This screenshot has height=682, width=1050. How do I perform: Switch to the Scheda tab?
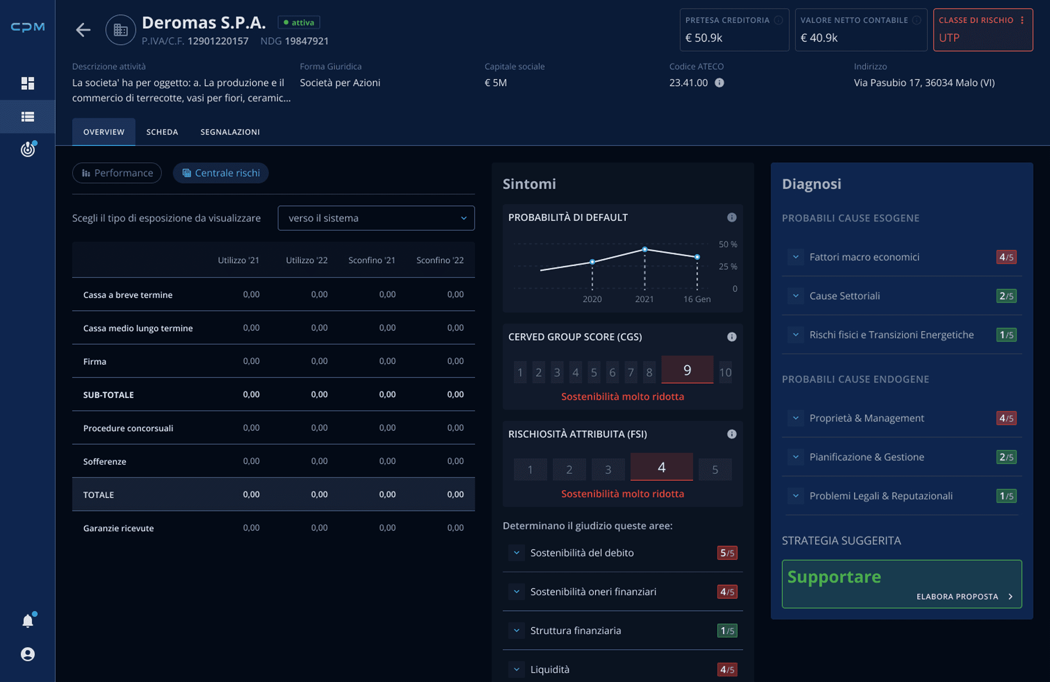click(162, 132)
